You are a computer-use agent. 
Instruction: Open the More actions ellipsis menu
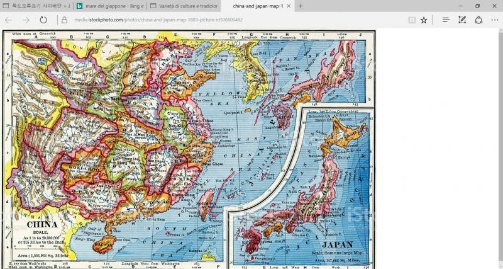click(x=494, y=20)
